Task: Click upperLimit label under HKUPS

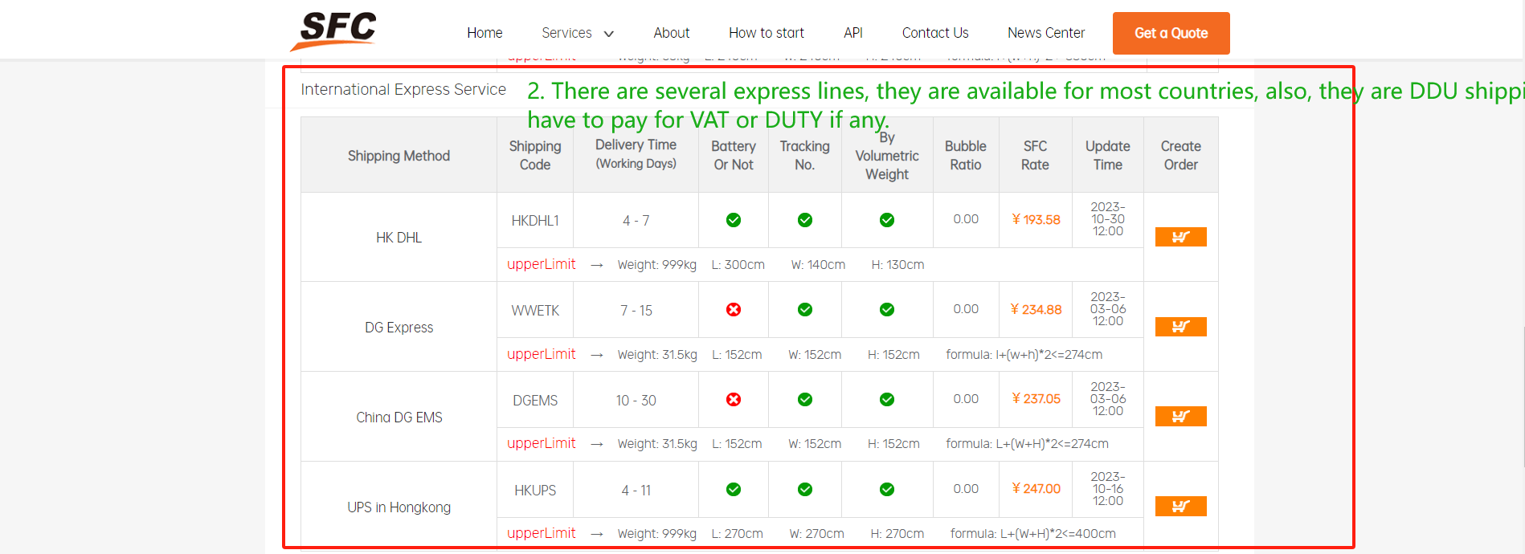Action: click(x=542, y=533)
